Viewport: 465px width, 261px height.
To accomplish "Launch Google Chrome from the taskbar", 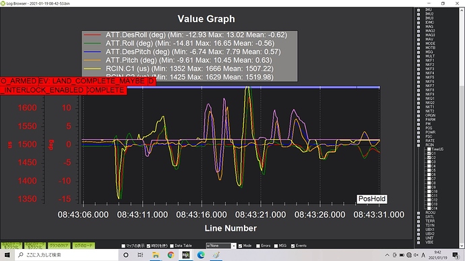I will coord(170,255).
